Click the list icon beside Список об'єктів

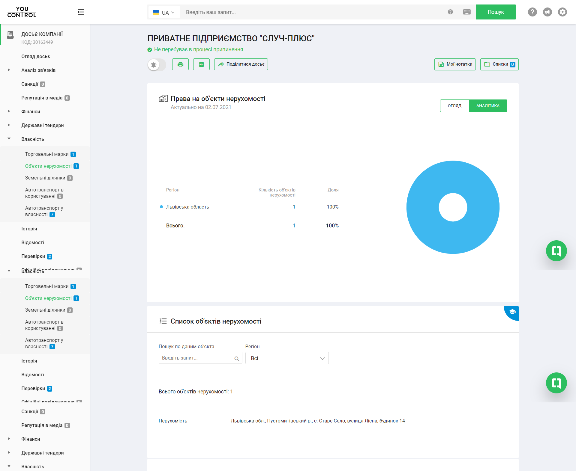163,321
